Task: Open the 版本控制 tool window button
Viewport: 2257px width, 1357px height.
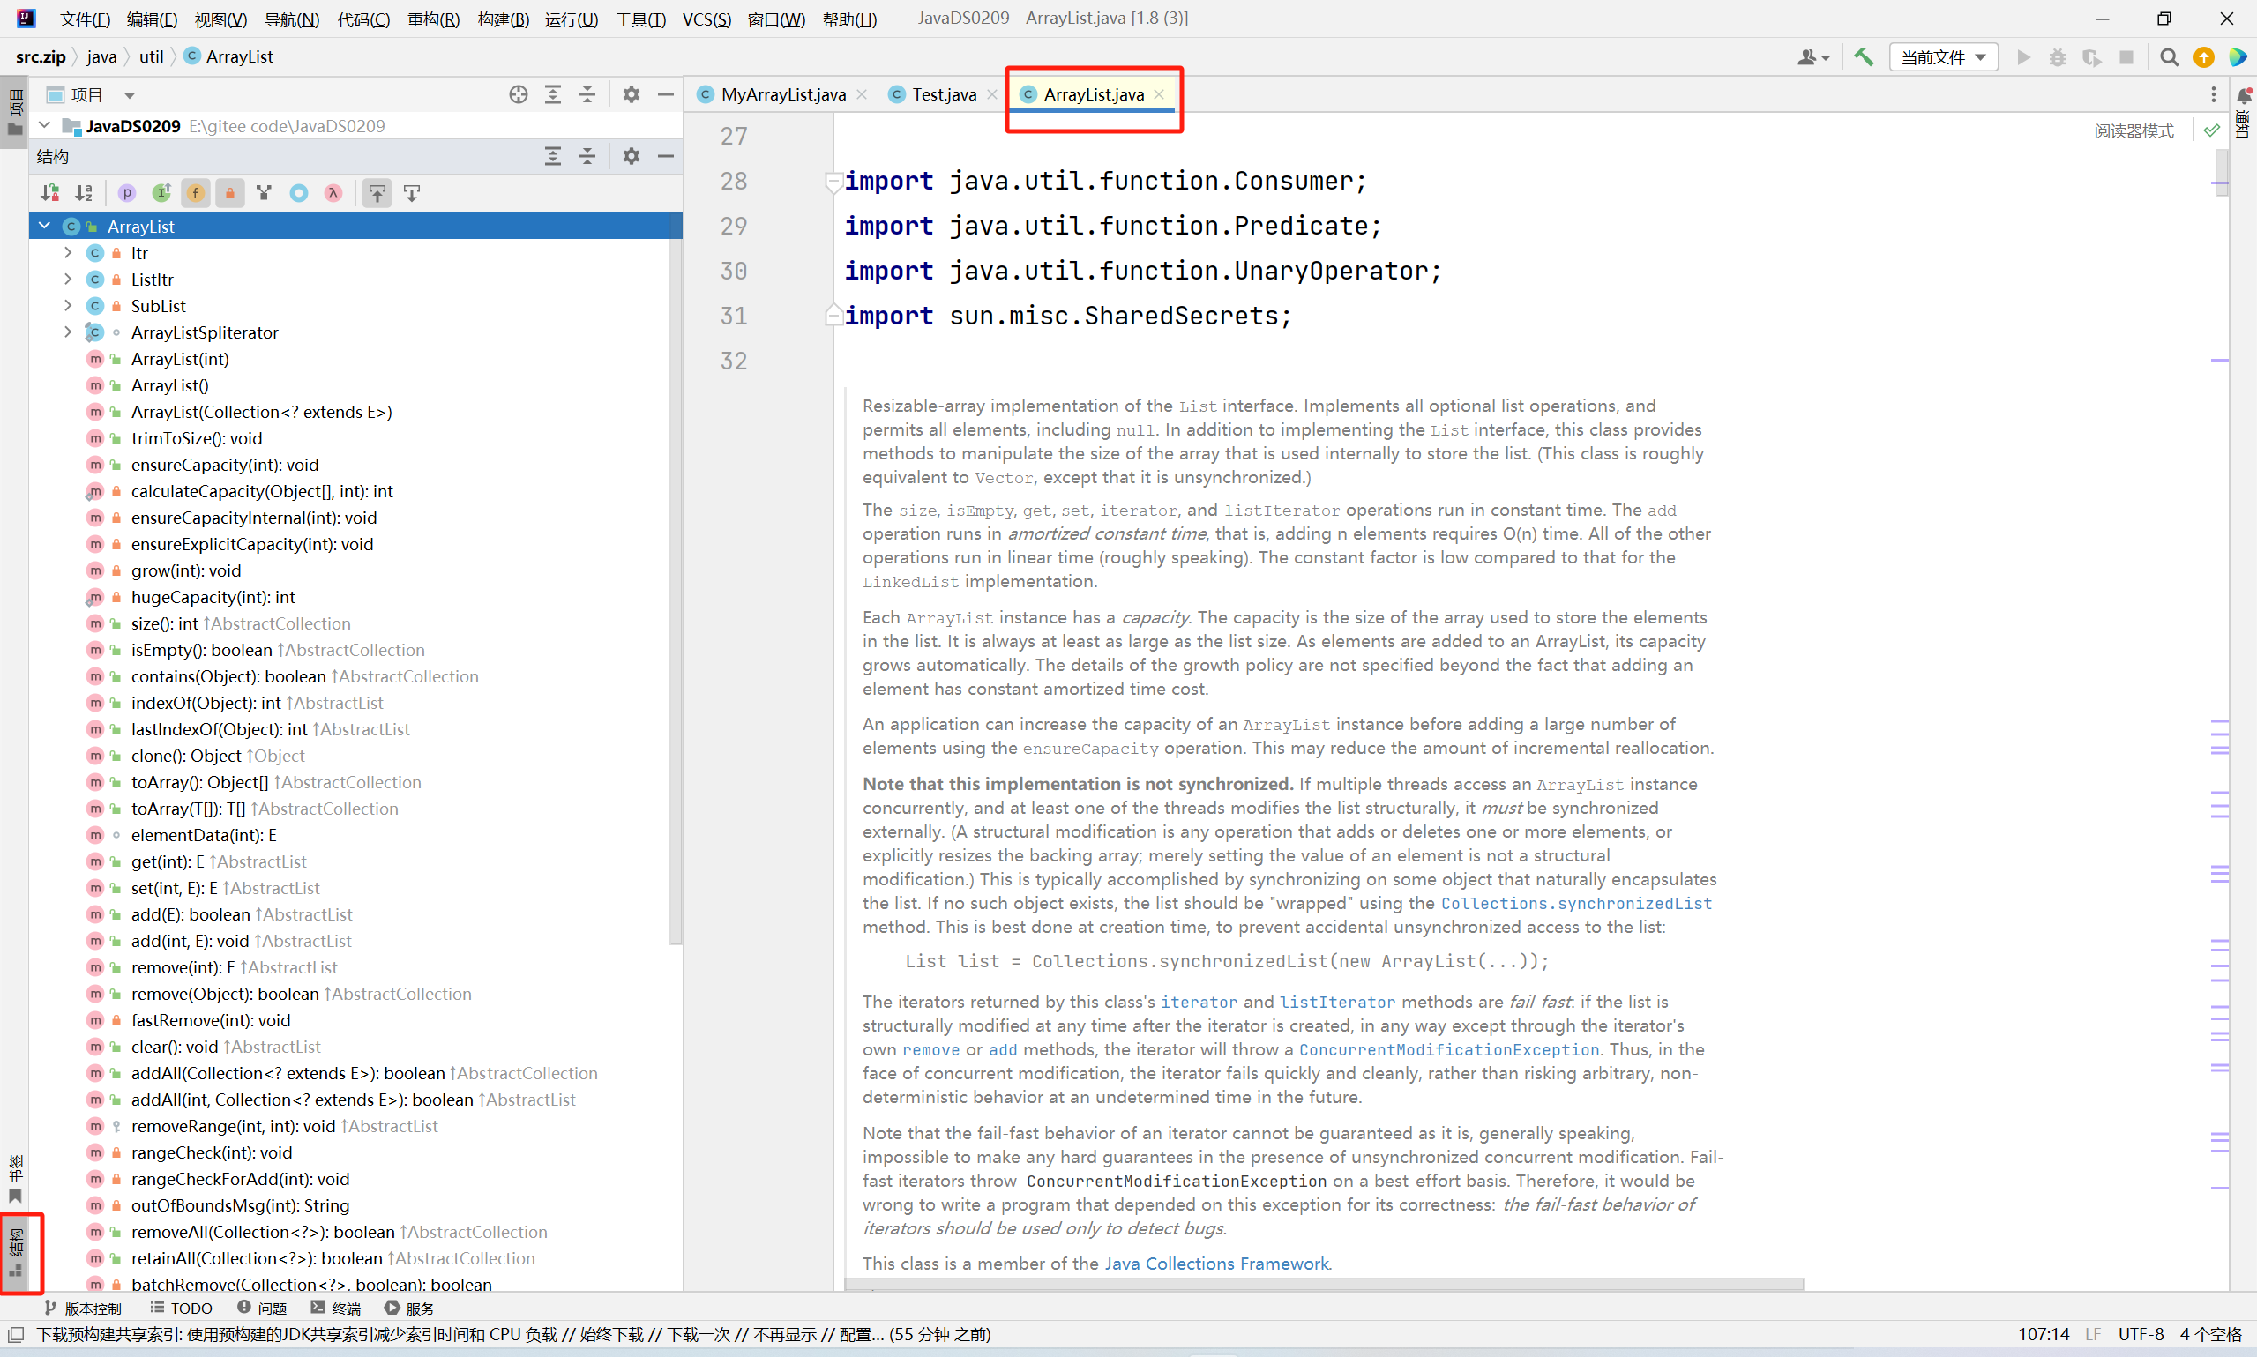Action: 82,1309
